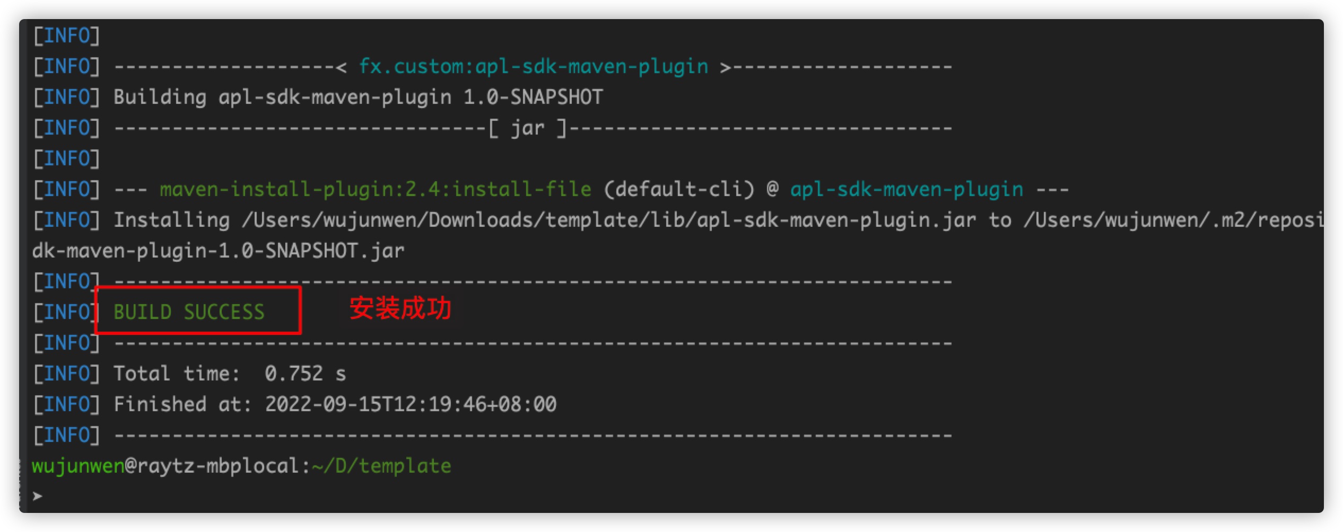The width and height of the screenshot is (1343, 532).
Task: Click the [ jar ] packaging label
Action: (528, 128)
